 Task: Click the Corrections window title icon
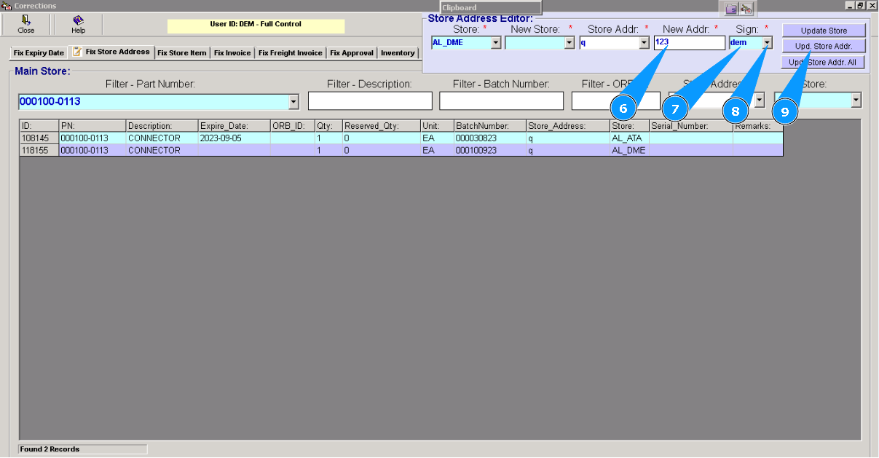tap(7, 5)
